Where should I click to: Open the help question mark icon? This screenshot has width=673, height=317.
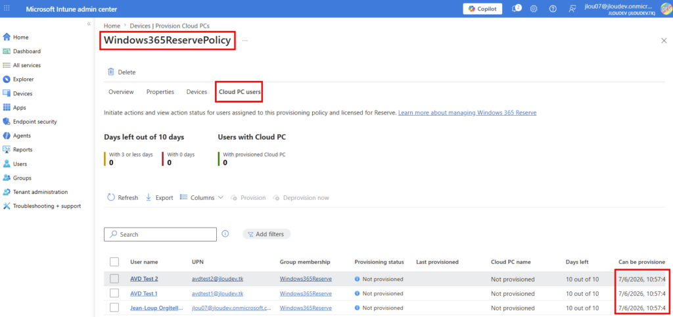point(553,9)
